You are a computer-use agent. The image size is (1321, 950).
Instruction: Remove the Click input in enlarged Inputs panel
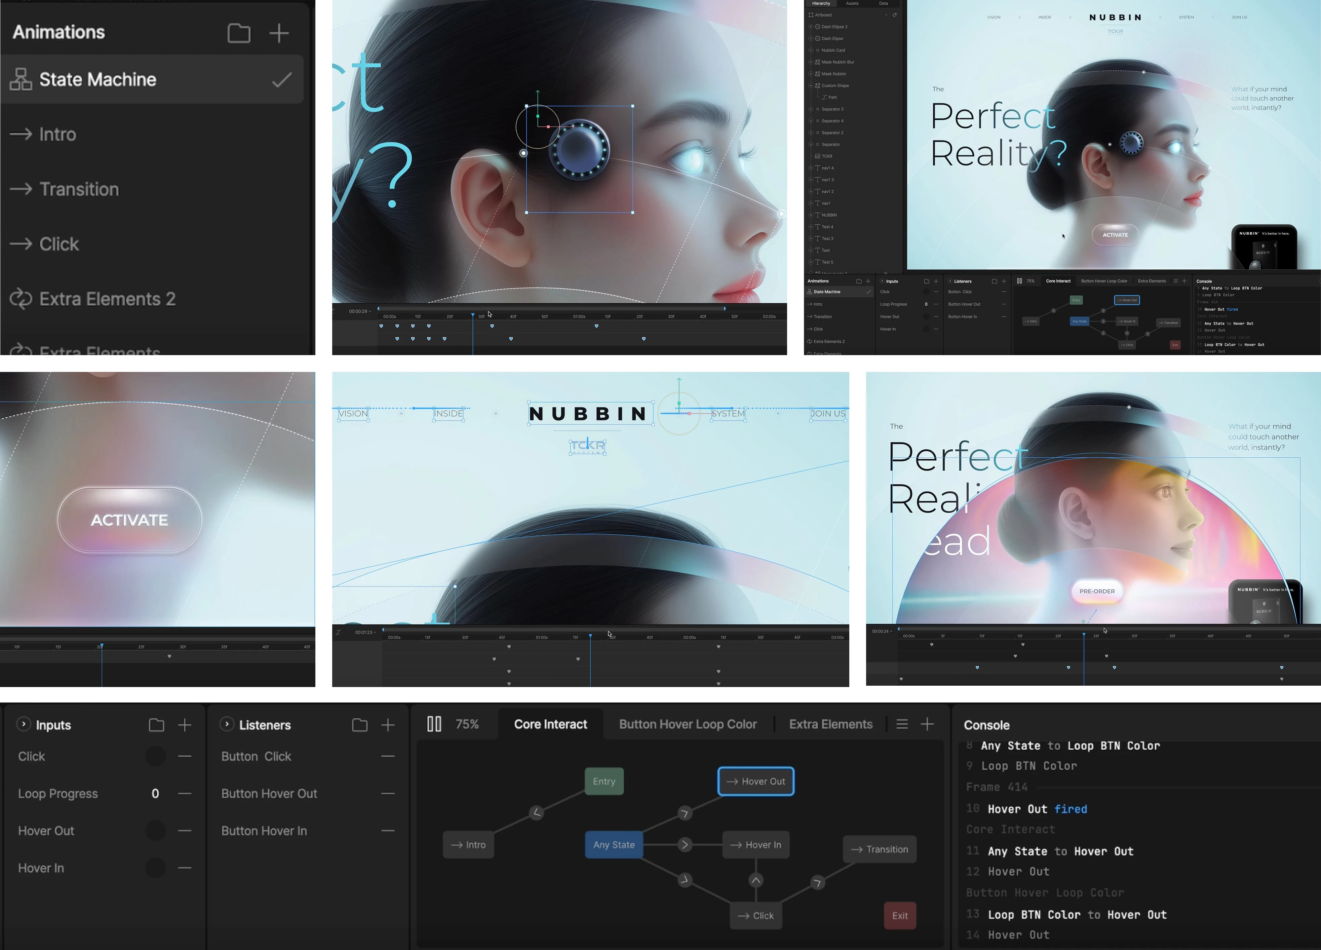coord(185,756)
